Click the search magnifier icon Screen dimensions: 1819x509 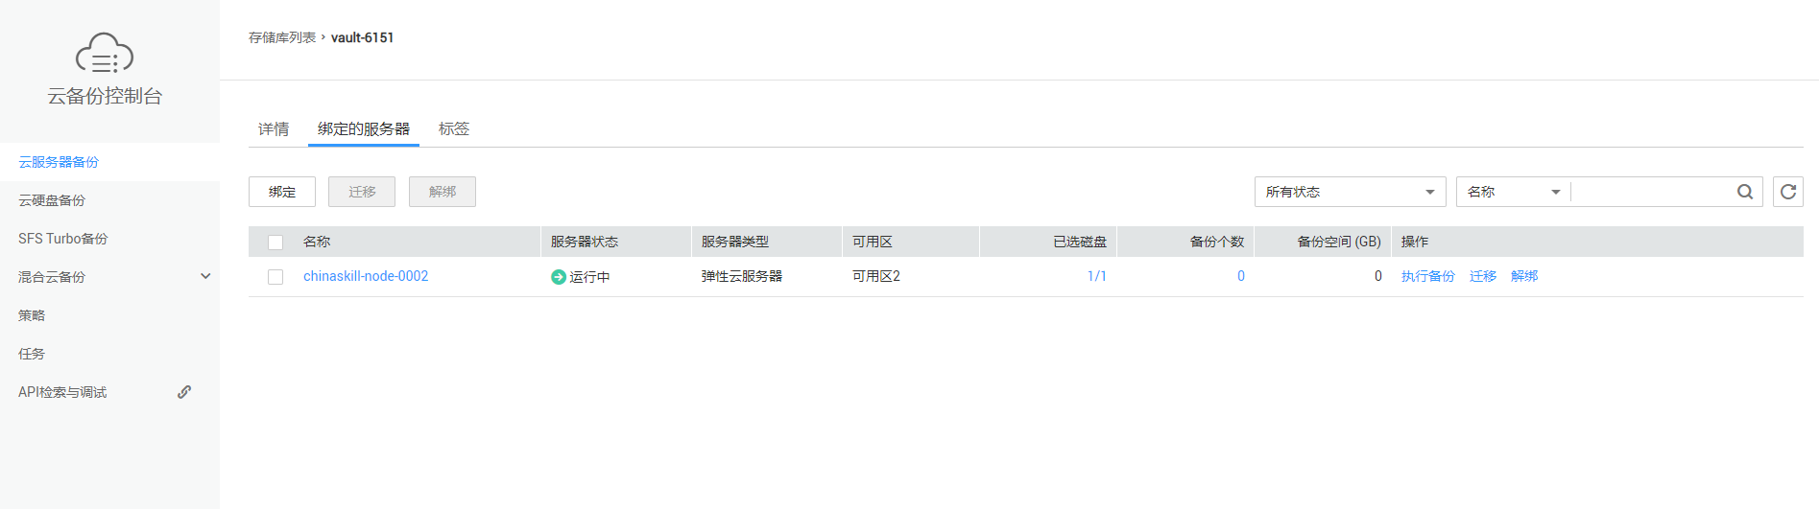1745,192
